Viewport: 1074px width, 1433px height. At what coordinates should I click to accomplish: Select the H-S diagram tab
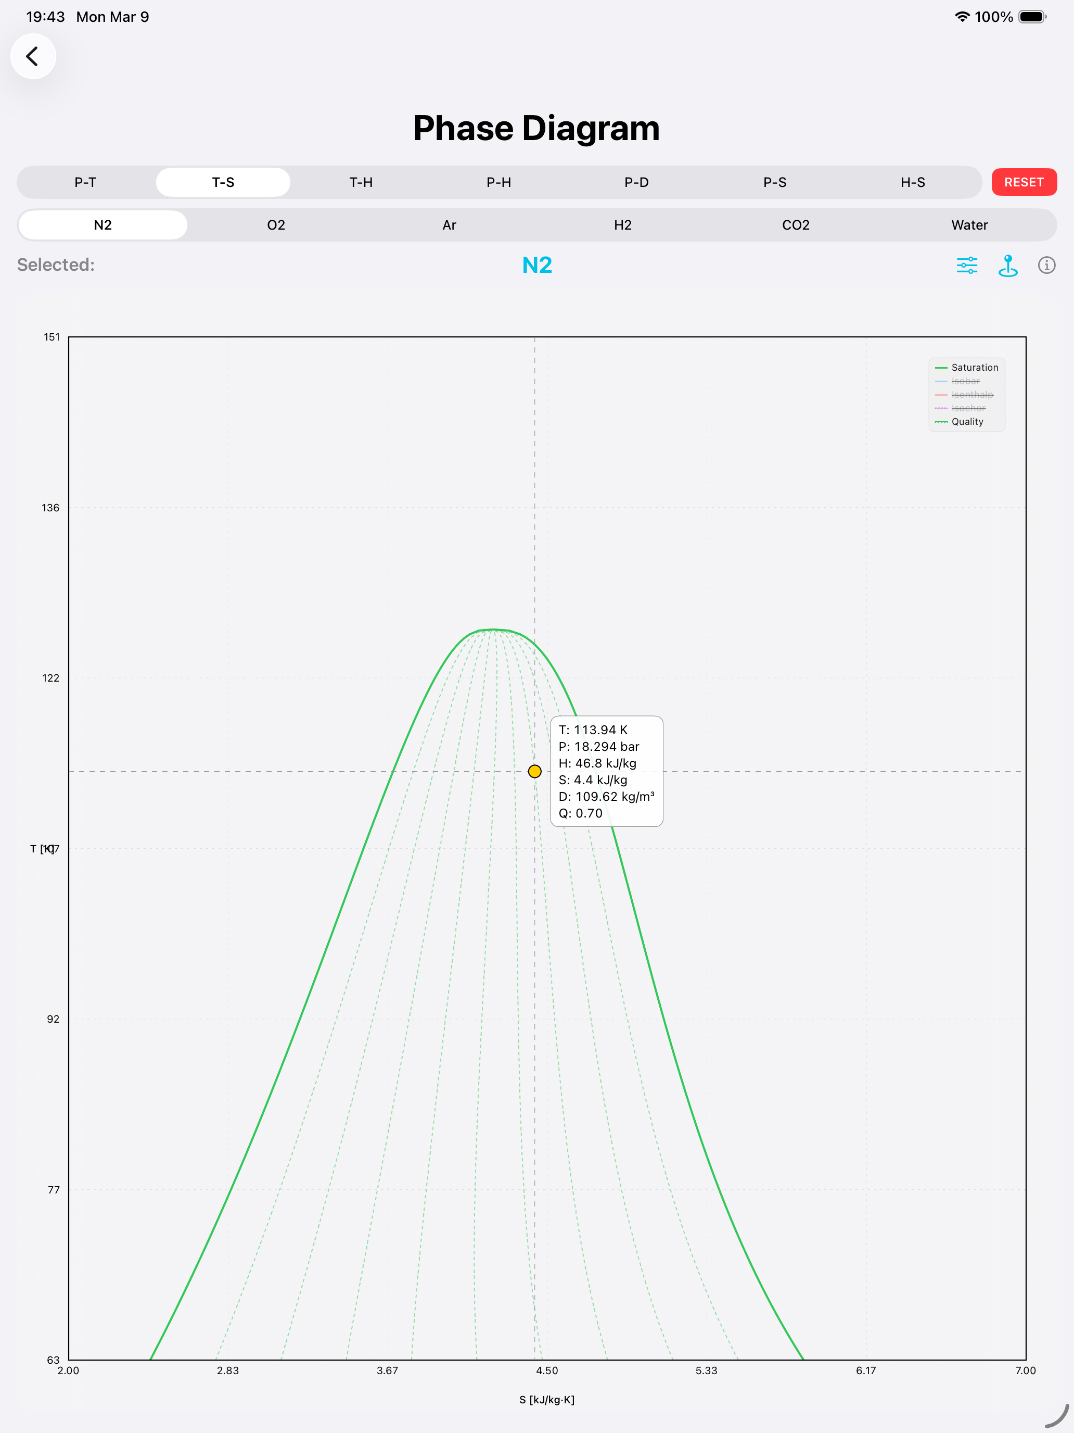(912, 182)
